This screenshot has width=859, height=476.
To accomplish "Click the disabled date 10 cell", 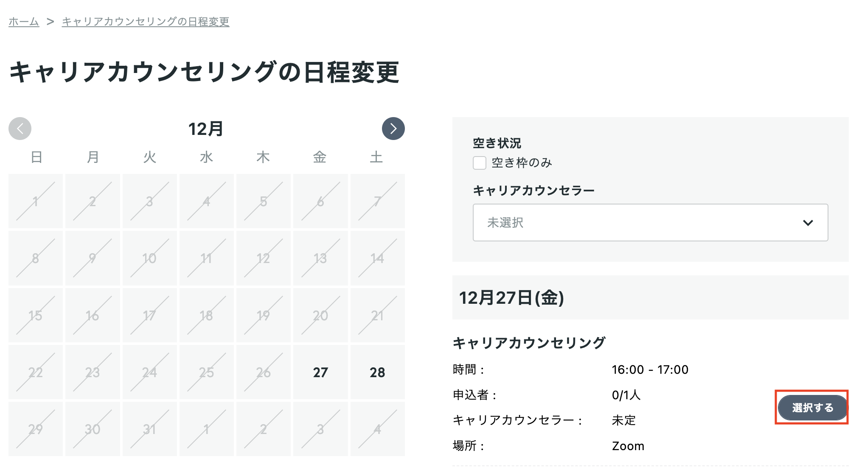I will coord(149,258).
